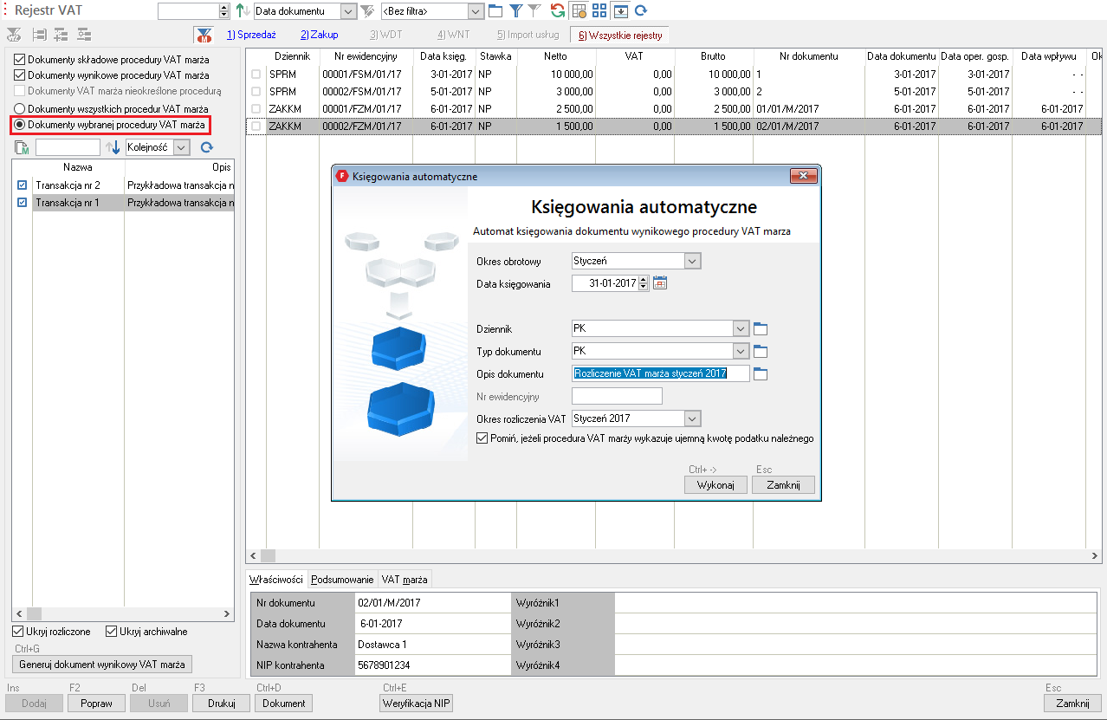Open calendar icon beside Data księgowania

(x=660, y=283)
